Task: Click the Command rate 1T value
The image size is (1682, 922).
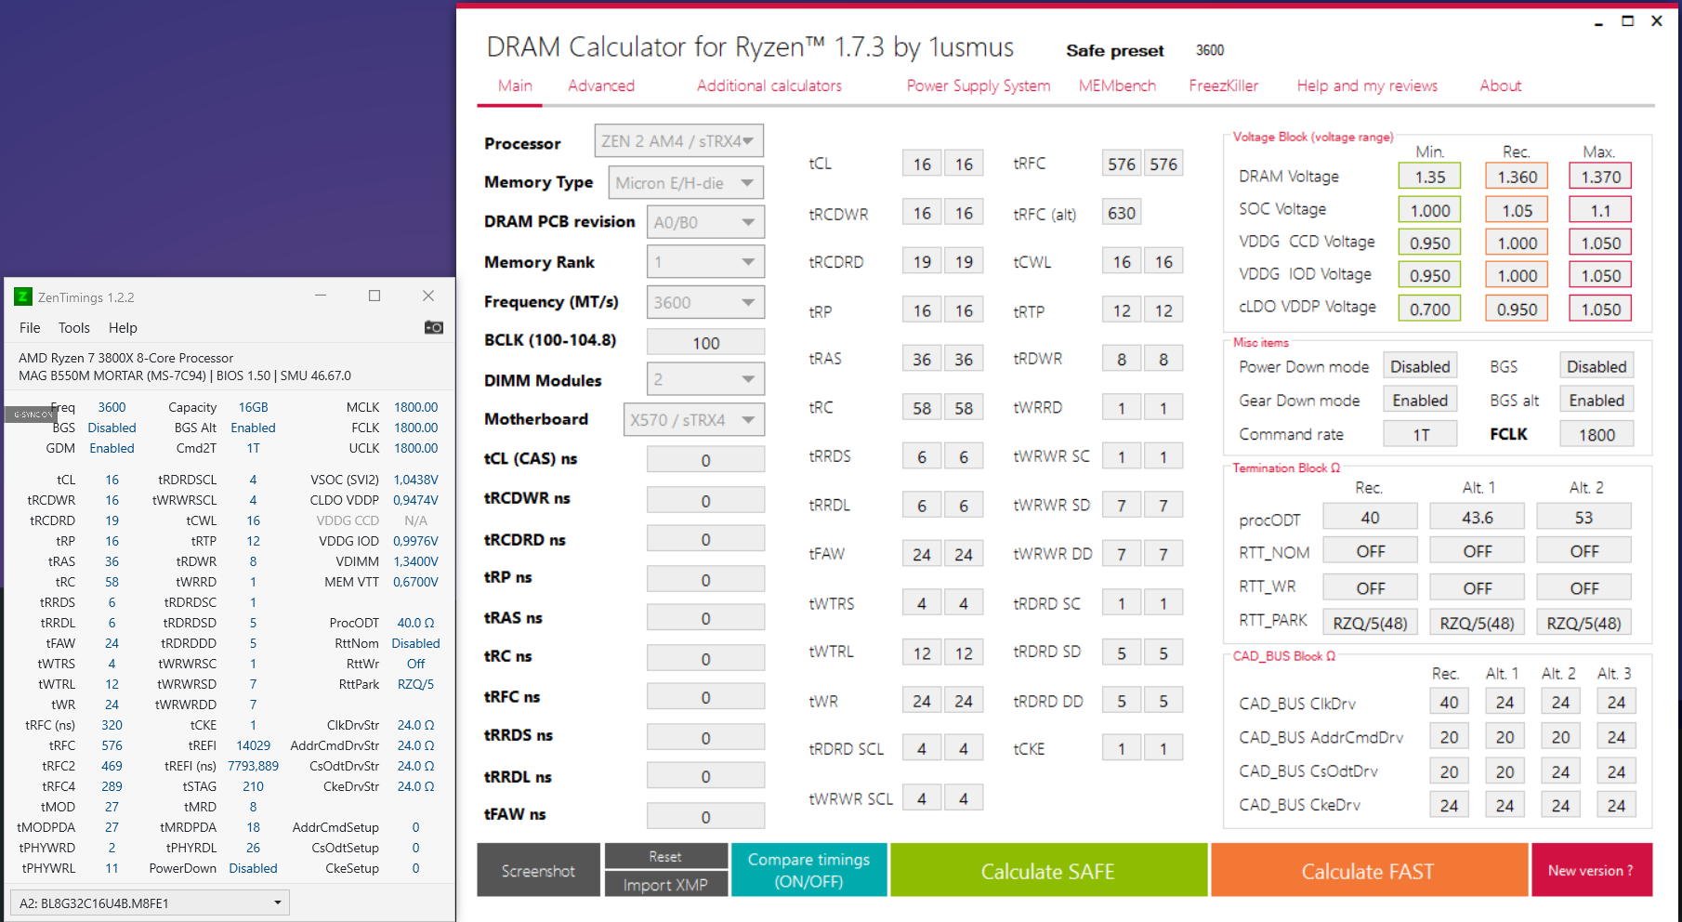Action: [1420, 434]
